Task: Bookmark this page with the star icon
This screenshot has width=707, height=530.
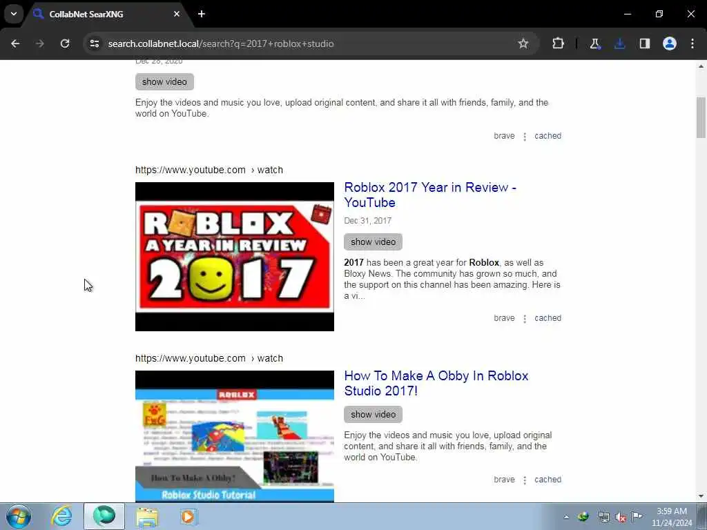Action: coord(523,43)
